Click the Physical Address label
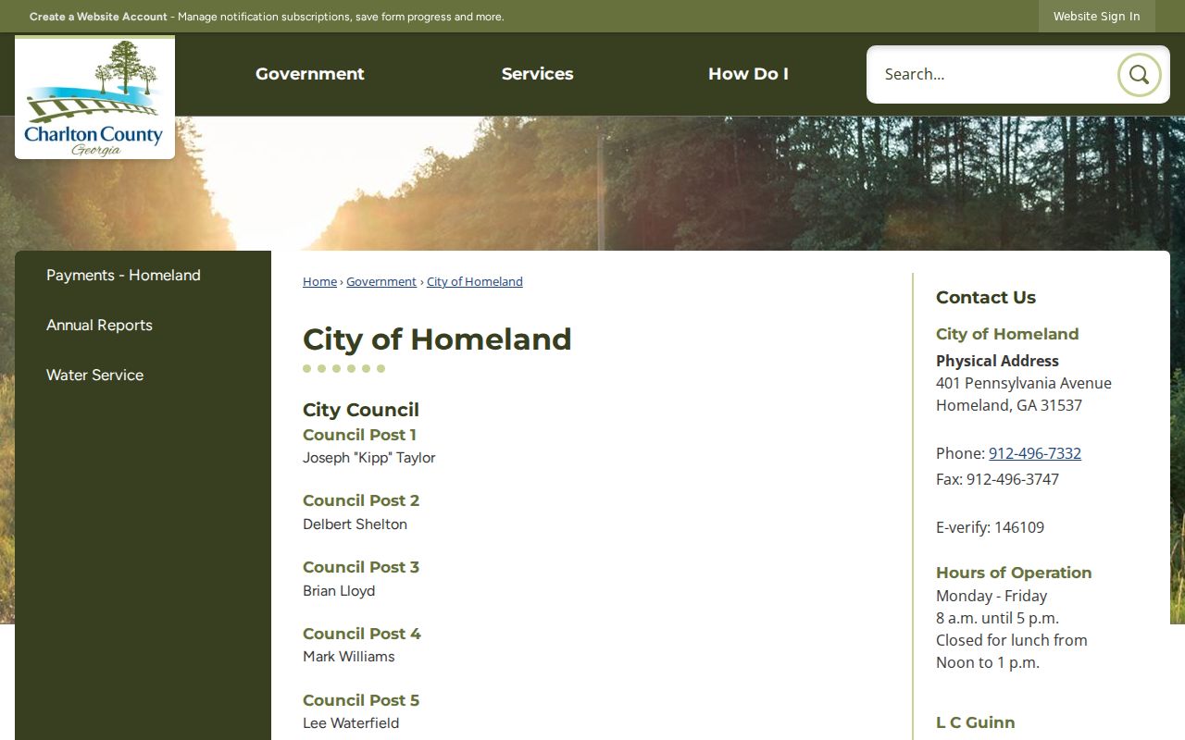1185x740 pixels. 997,361
